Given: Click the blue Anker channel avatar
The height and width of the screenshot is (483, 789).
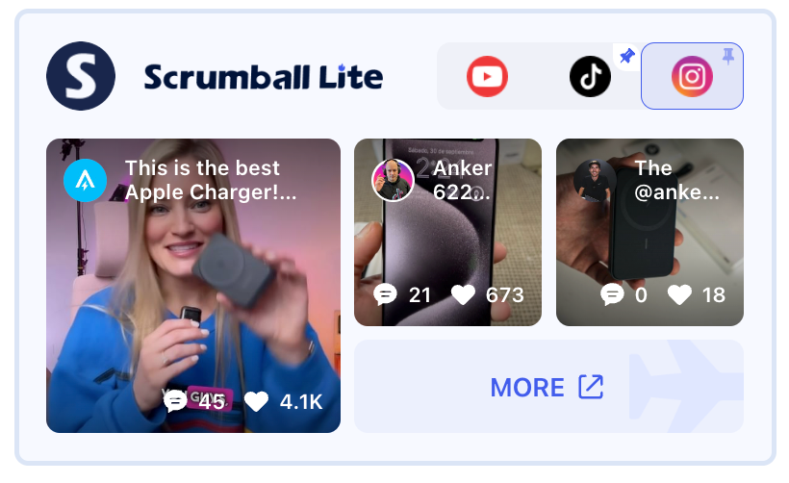Looking at the screenshot, I should tap(85, 180).
